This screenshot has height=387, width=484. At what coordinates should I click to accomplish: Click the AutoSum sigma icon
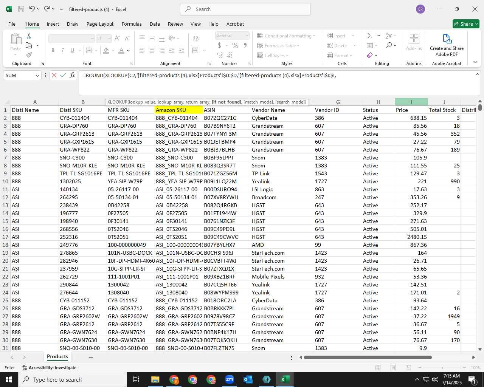coord(370,36)
